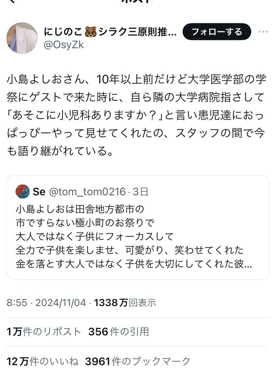Click the フォローする button

click(217, 31)
